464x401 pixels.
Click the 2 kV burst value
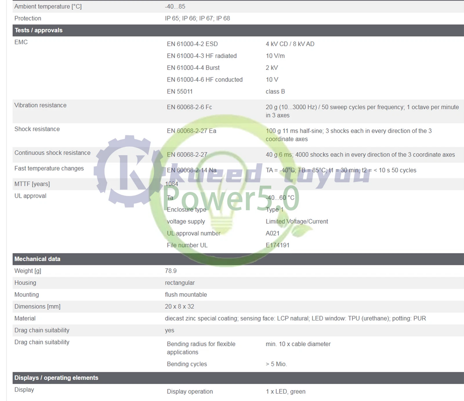click(x=272, y=68)
